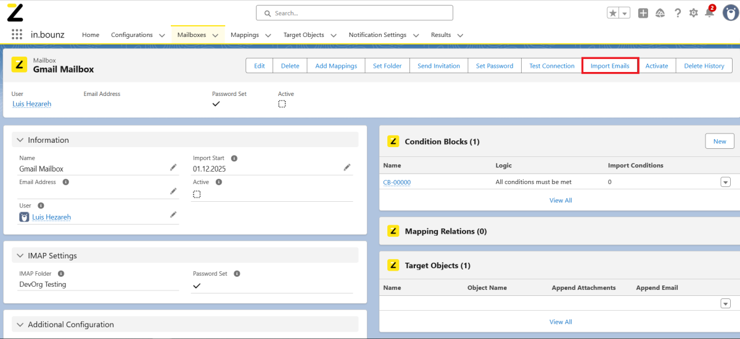
Task: Click the Password Set checkmark in IMAP Settings
Action: pyautogui.click(x=197, y=285)
